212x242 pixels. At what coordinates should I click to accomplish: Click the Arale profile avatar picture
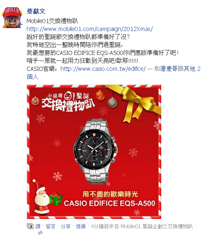coord(12,18)
